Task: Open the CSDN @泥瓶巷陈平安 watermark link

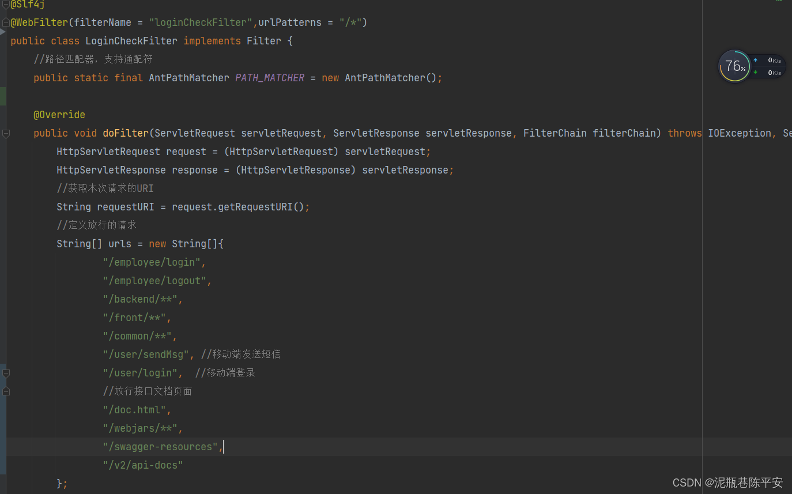Action: point(727,482)
